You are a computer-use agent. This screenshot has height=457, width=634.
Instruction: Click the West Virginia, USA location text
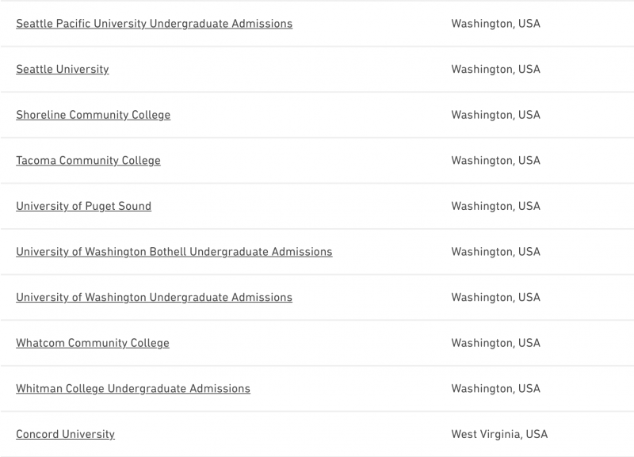pyautogui.click(x=499, y=434)
